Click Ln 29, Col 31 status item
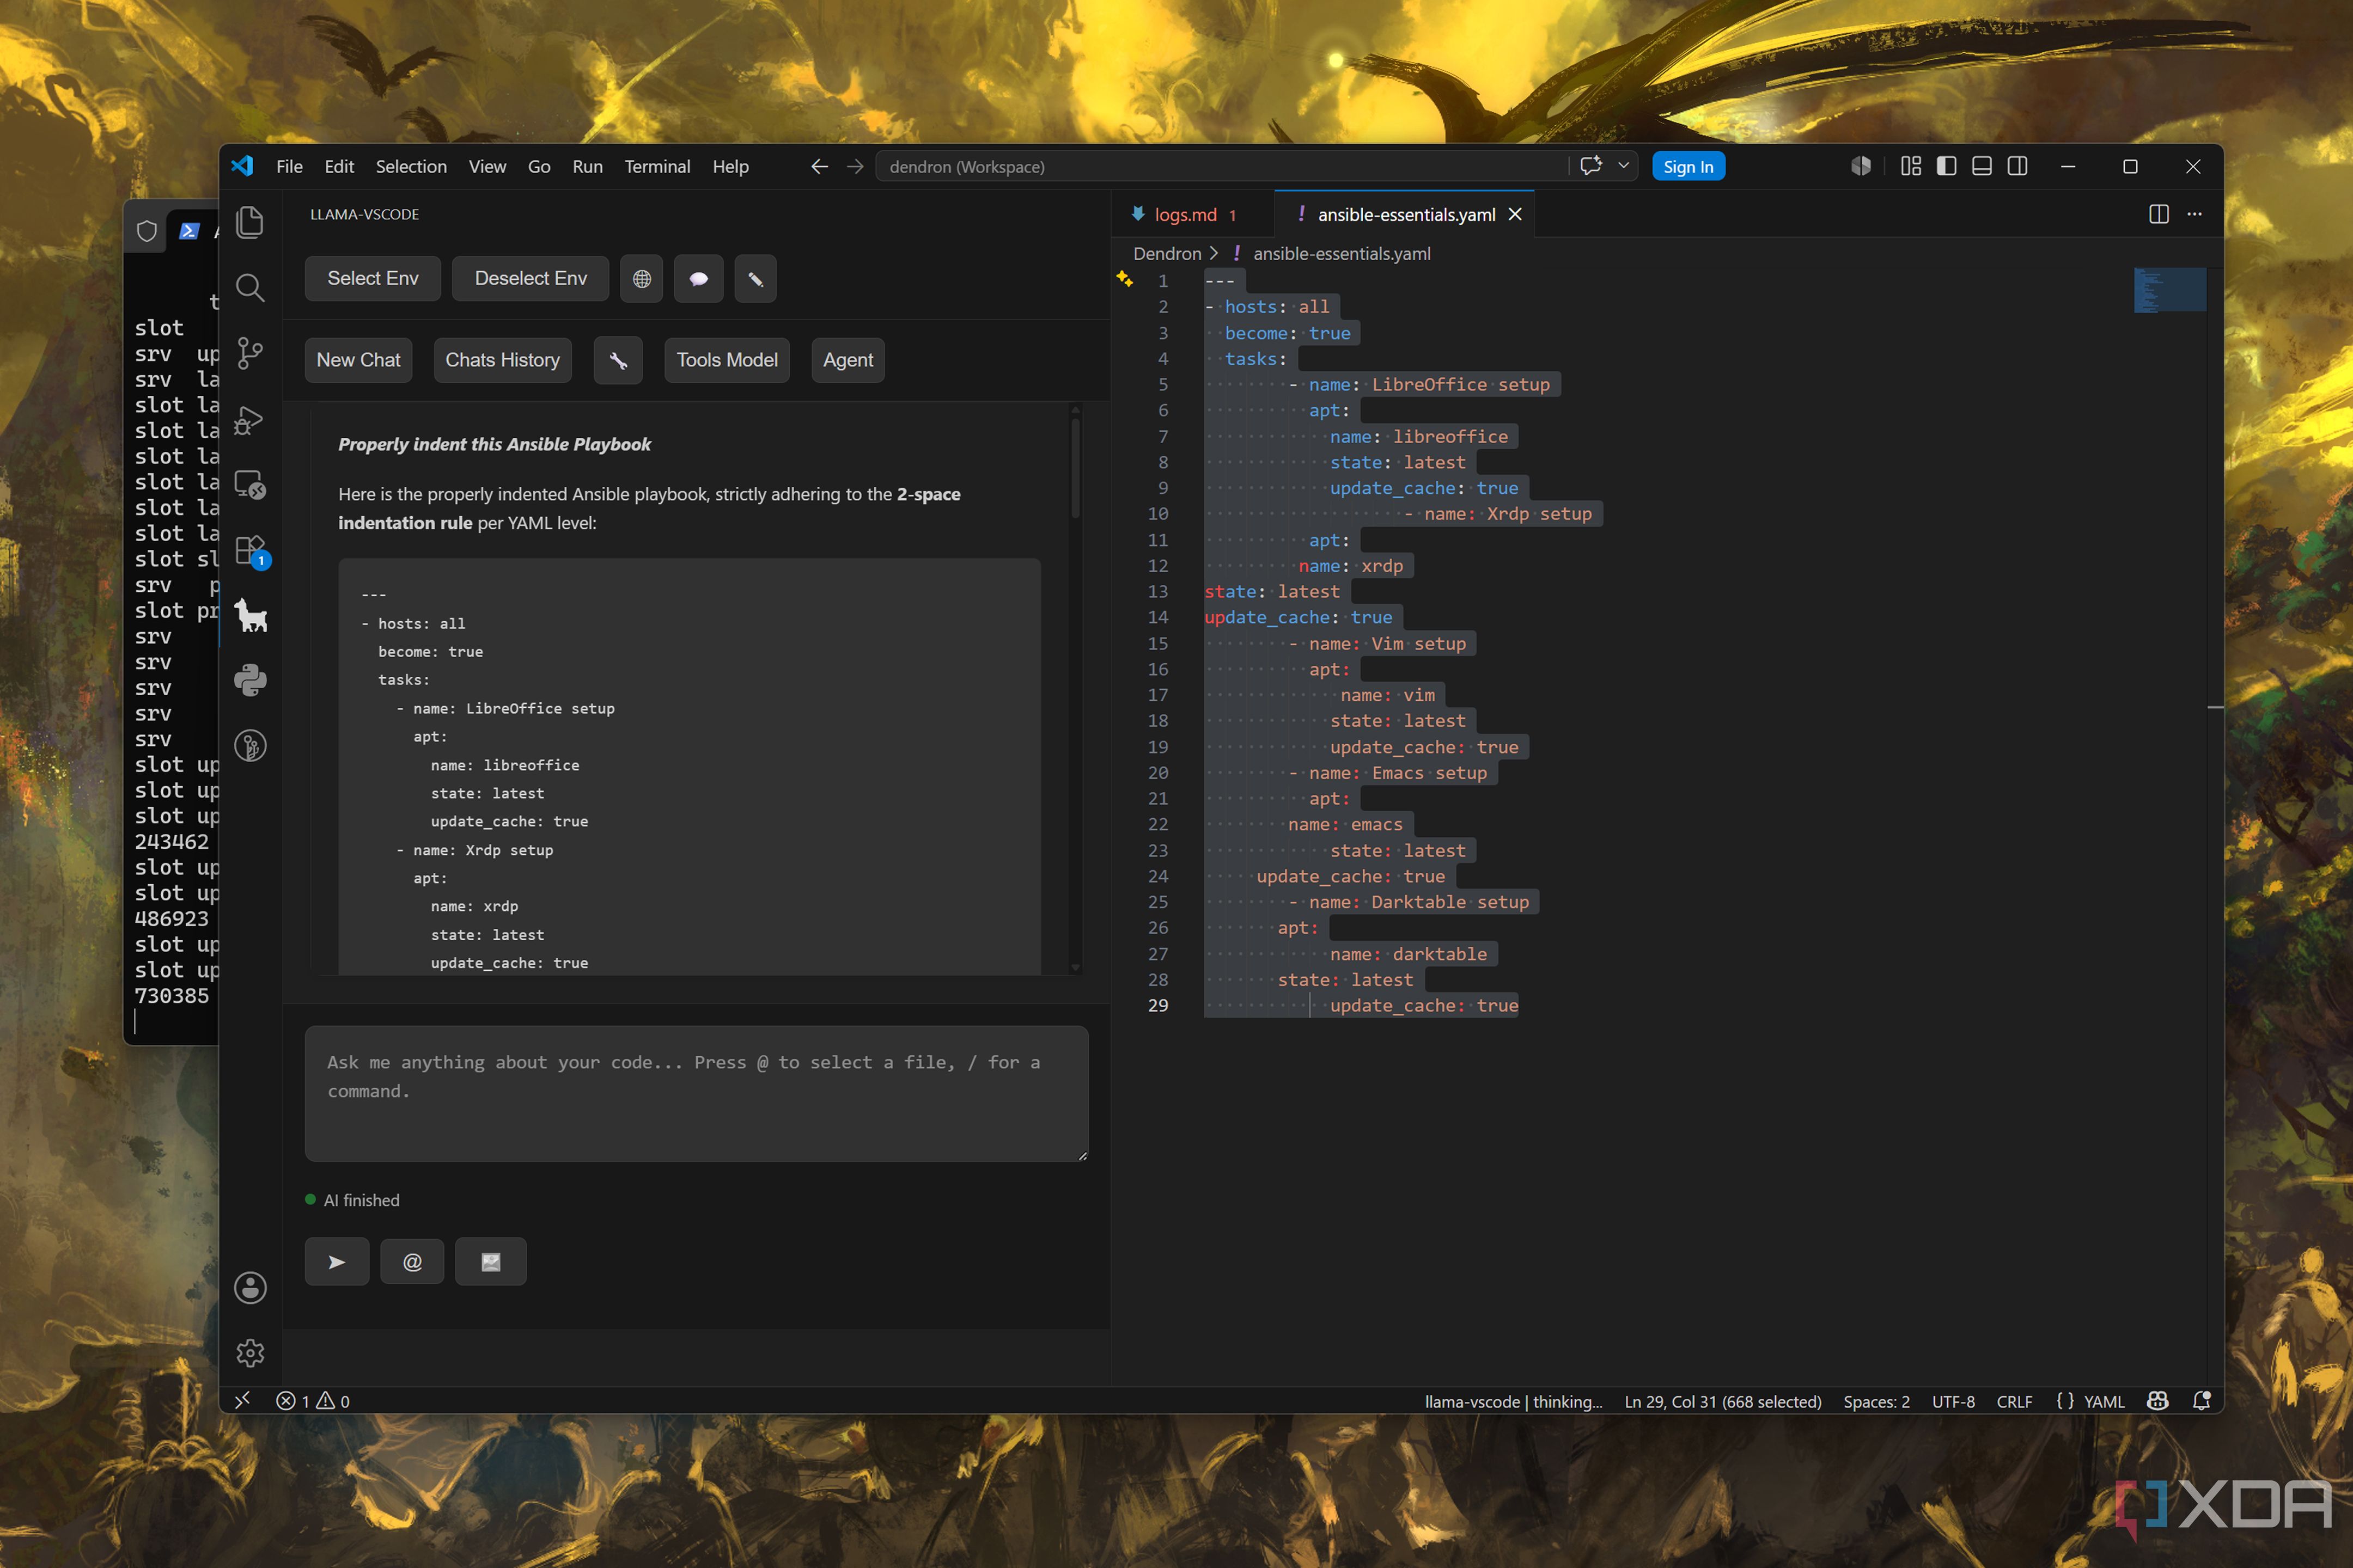 [1722, 1401]
